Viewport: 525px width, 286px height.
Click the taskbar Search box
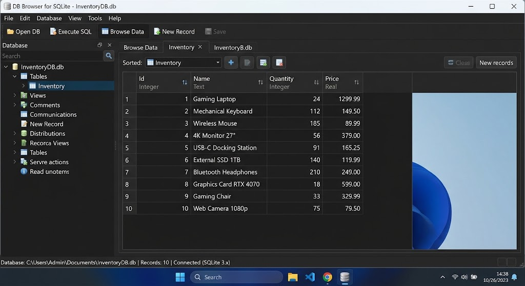point(236,277)
